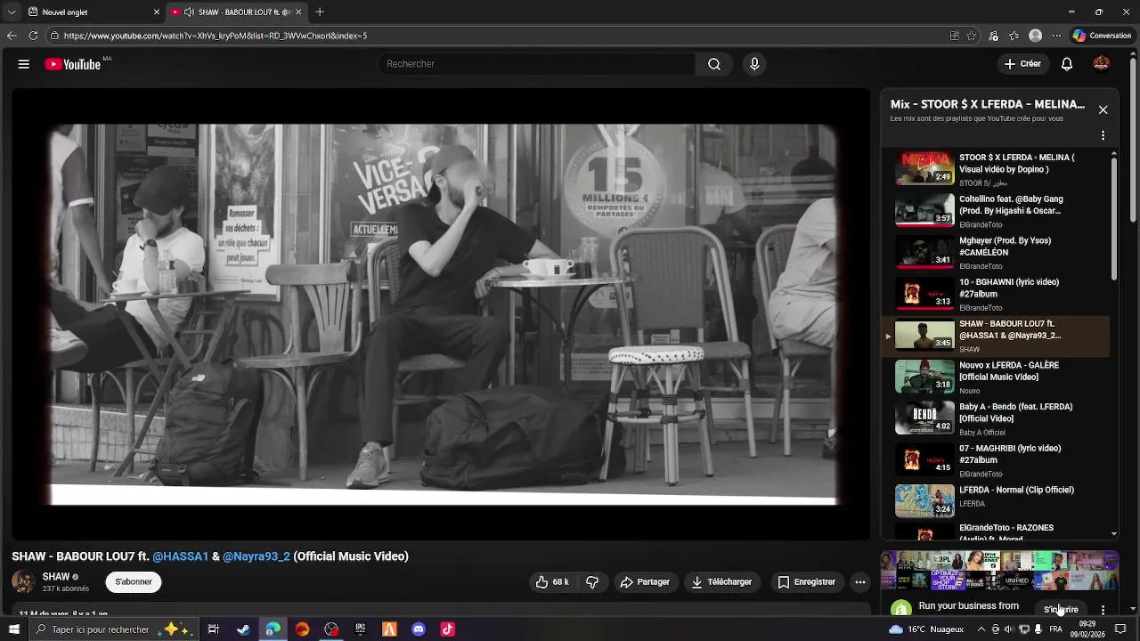This screenshot has height=641, width=1140.
Task: Open the Mix playlist three-dot options
Action: click(x=1103, y=136)
